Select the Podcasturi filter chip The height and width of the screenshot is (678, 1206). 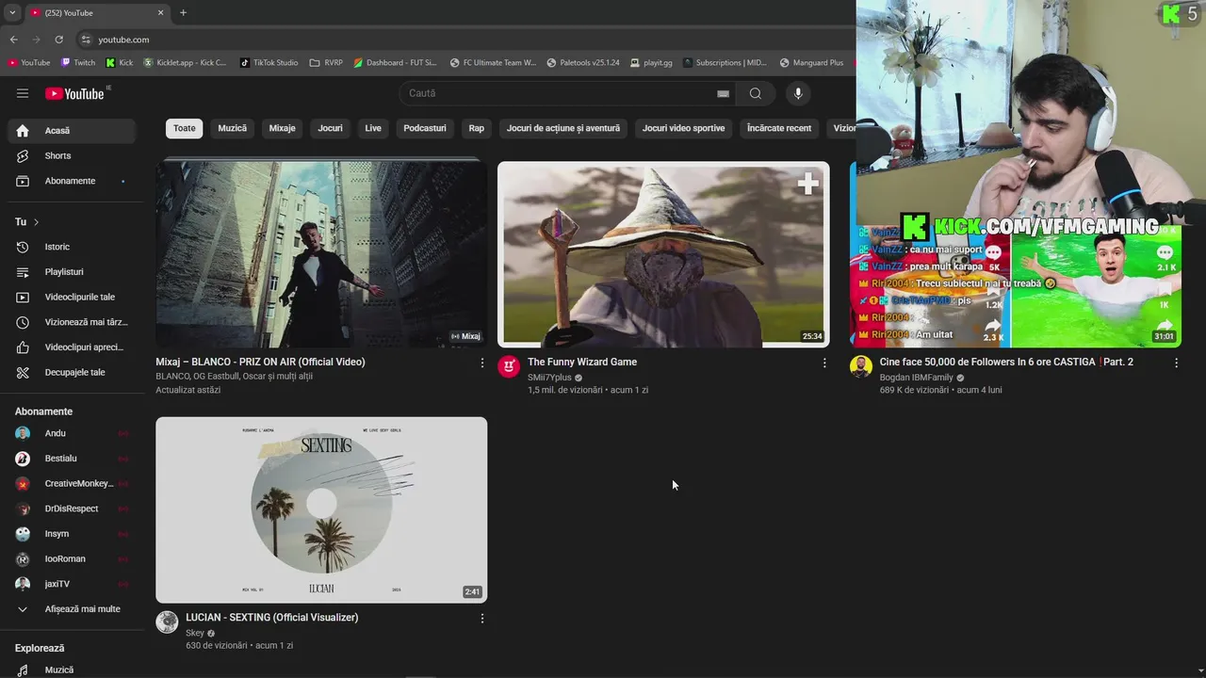click(x=425, y=128)
